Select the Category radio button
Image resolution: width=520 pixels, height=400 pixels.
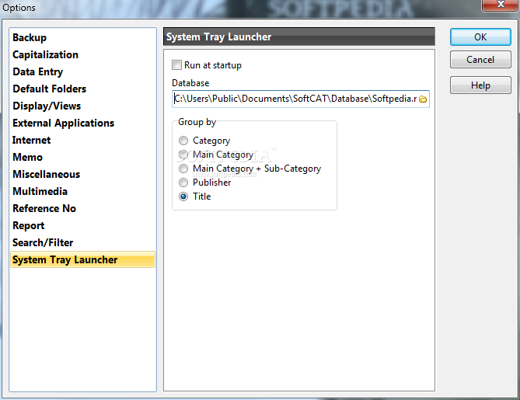tap(183, 141)
